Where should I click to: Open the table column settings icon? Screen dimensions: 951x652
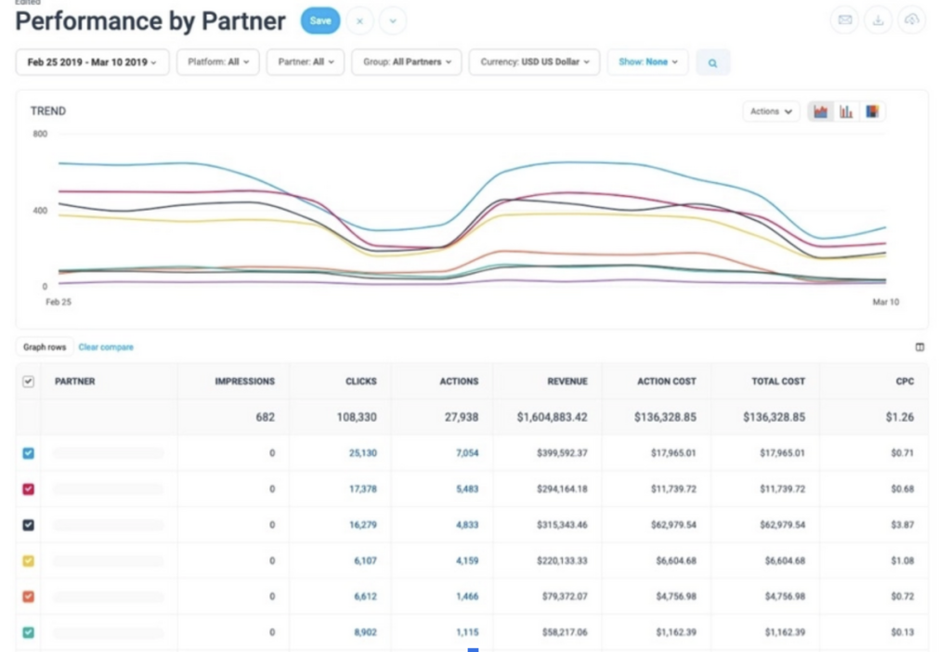pyautogui.click(x=919, y=347)
